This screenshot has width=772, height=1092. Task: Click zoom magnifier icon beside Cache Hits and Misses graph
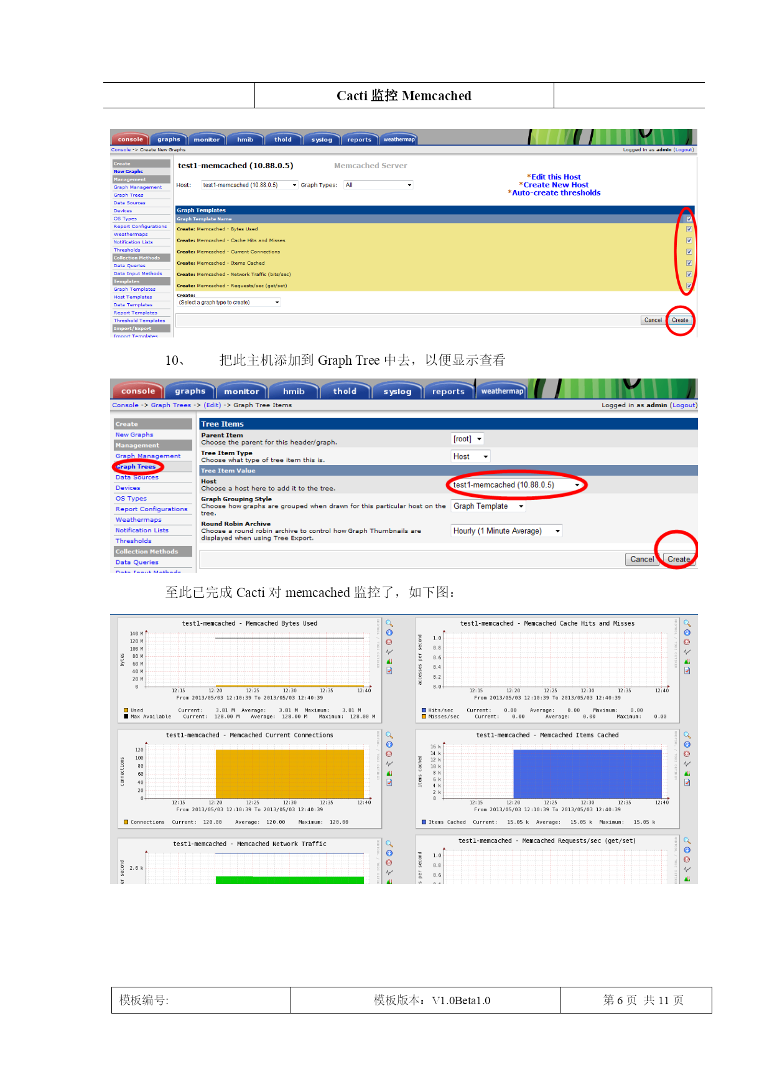[x=687, y=623]
